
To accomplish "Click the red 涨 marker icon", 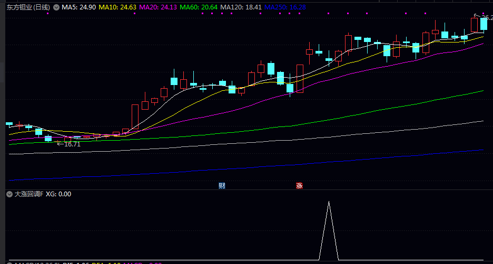I will (299, 185).
